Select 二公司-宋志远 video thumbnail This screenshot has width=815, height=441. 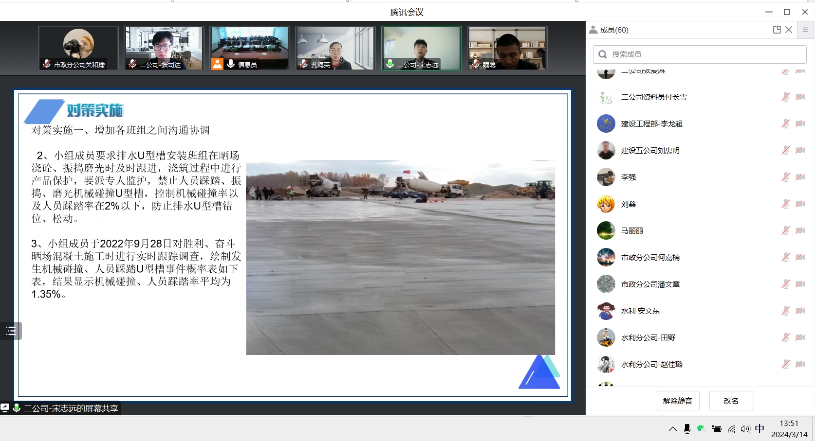coord(421,48)
